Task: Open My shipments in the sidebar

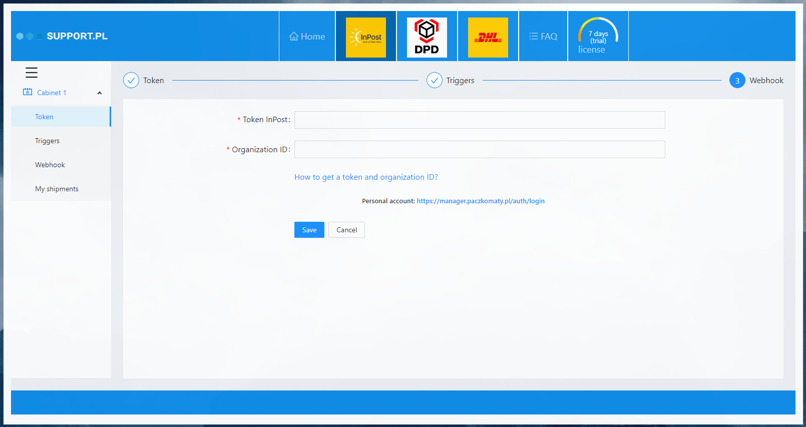Action: (57, 189)
